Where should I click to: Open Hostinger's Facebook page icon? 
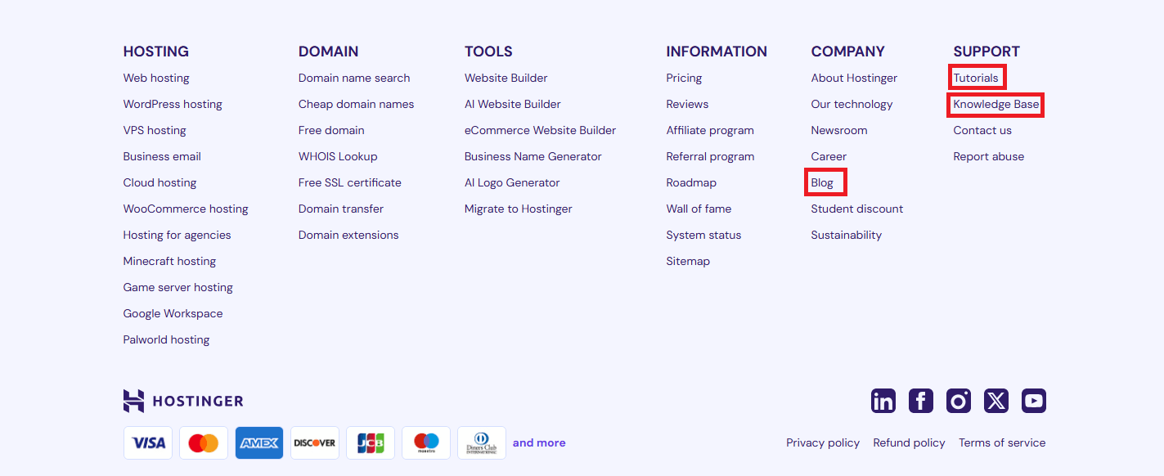coord(921,401)
